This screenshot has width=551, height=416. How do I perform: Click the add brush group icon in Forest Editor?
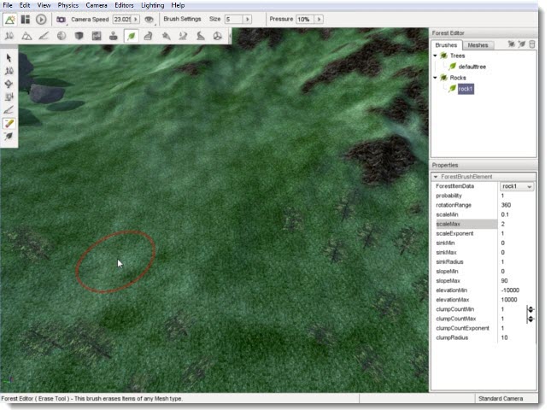point(511,44)
